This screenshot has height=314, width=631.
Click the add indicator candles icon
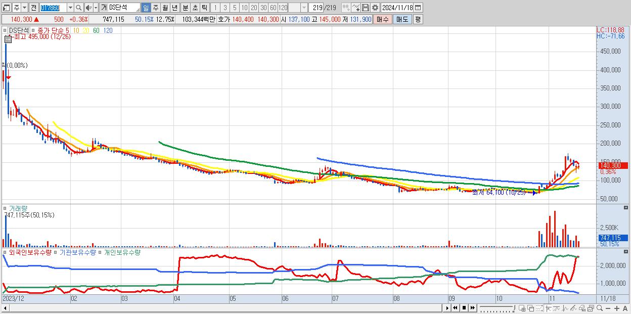346,8
